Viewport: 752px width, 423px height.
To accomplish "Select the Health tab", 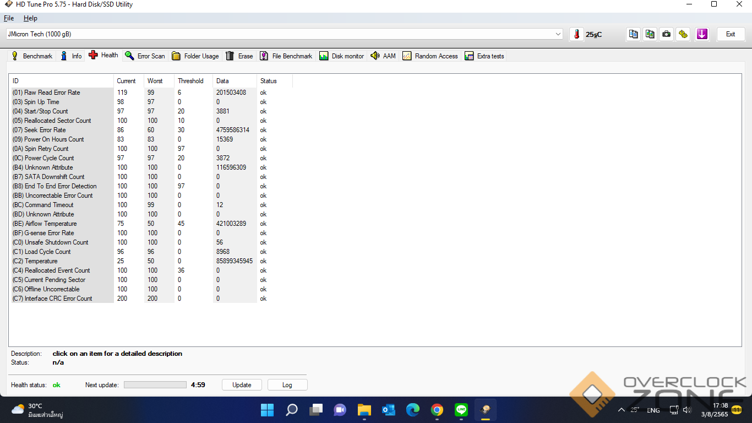I will pos(103,55).
